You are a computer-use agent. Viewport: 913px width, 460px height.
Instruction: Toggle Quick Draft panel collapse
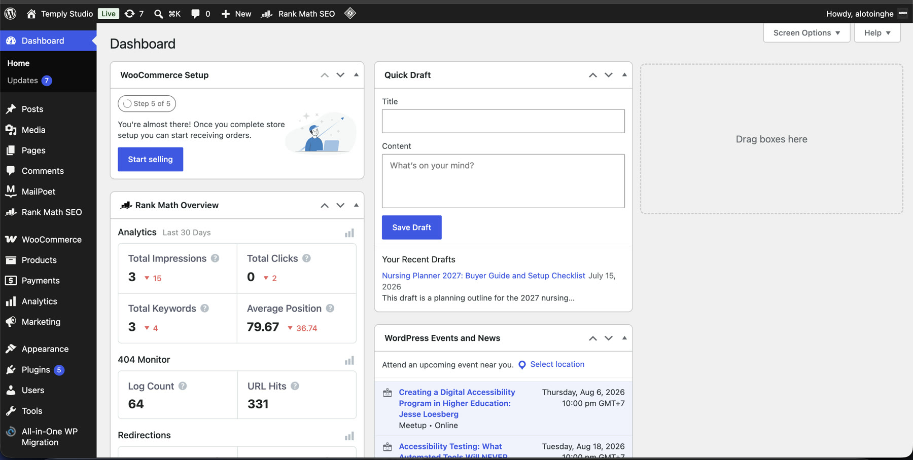coord(624,75)
